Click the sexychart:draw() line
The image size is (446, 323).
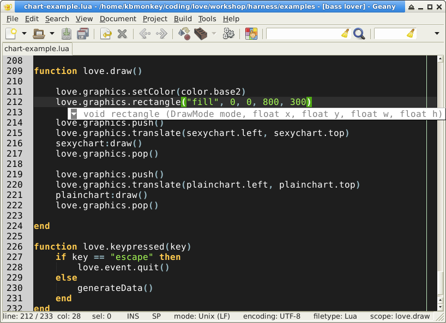pyautogui.click(x=99, y=144)
